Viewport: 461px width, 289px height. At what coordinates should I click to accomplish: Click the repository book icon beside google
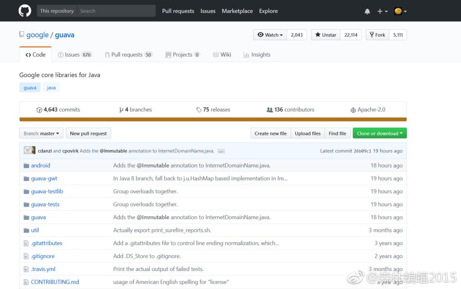(22, 34)
